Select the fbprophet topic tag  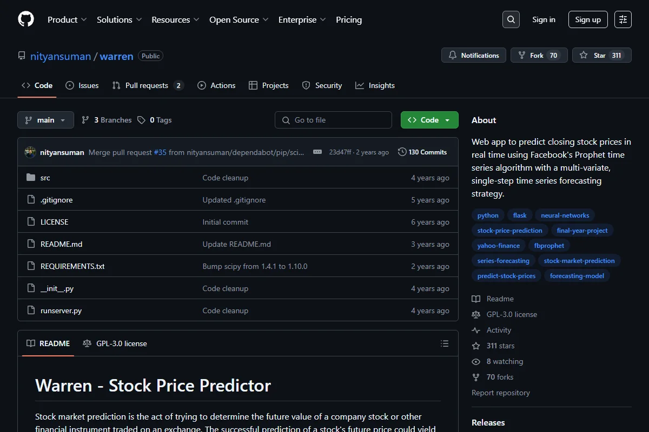(549, 246)
